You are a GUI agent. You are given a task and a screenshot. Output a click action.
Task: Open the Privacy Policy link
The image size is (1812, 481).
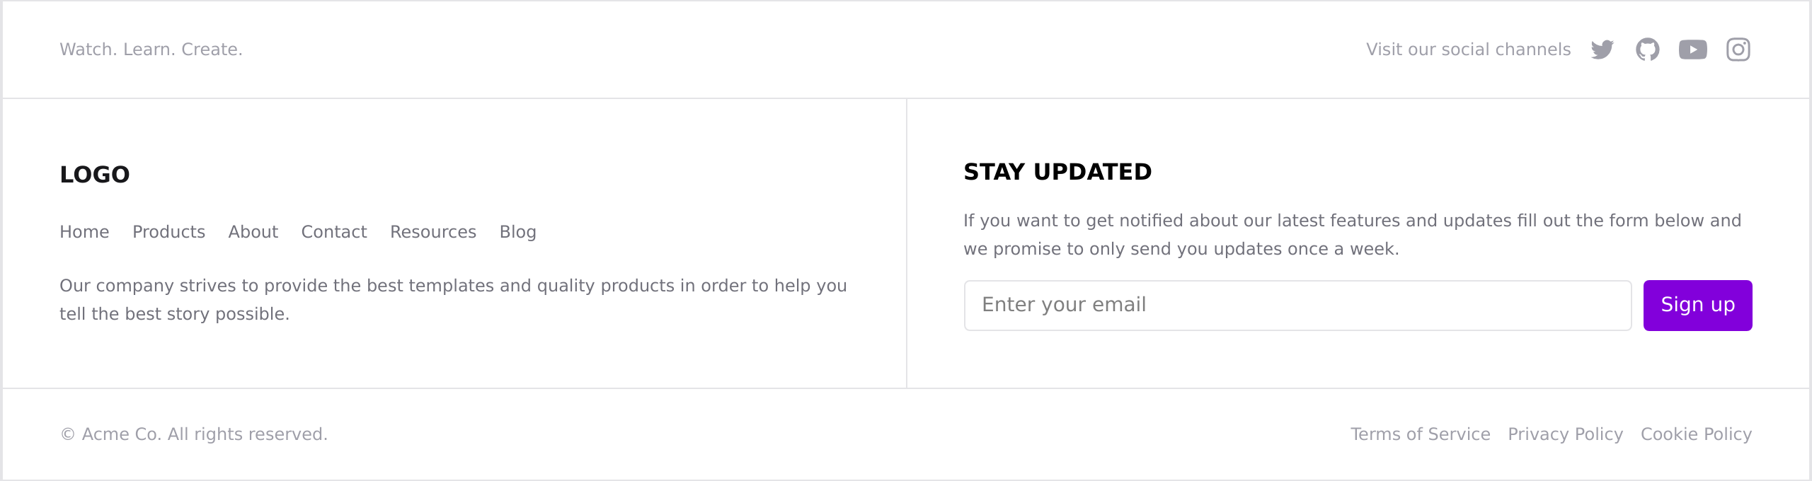[x=1566, y=434]
